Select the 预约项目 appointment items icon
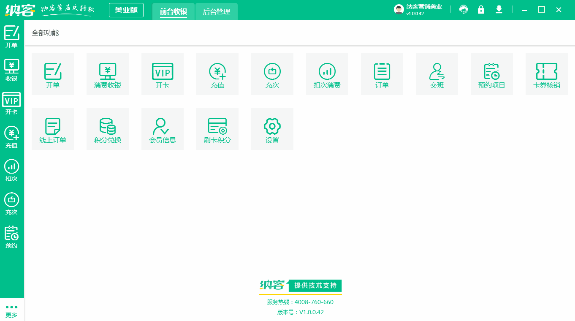Viewport: 575px width, 321px height. click(x=492, y=73)
